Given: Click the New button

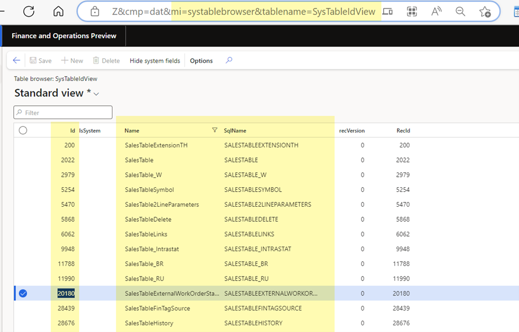Looking at the screenshot, I should click(72, 61).
